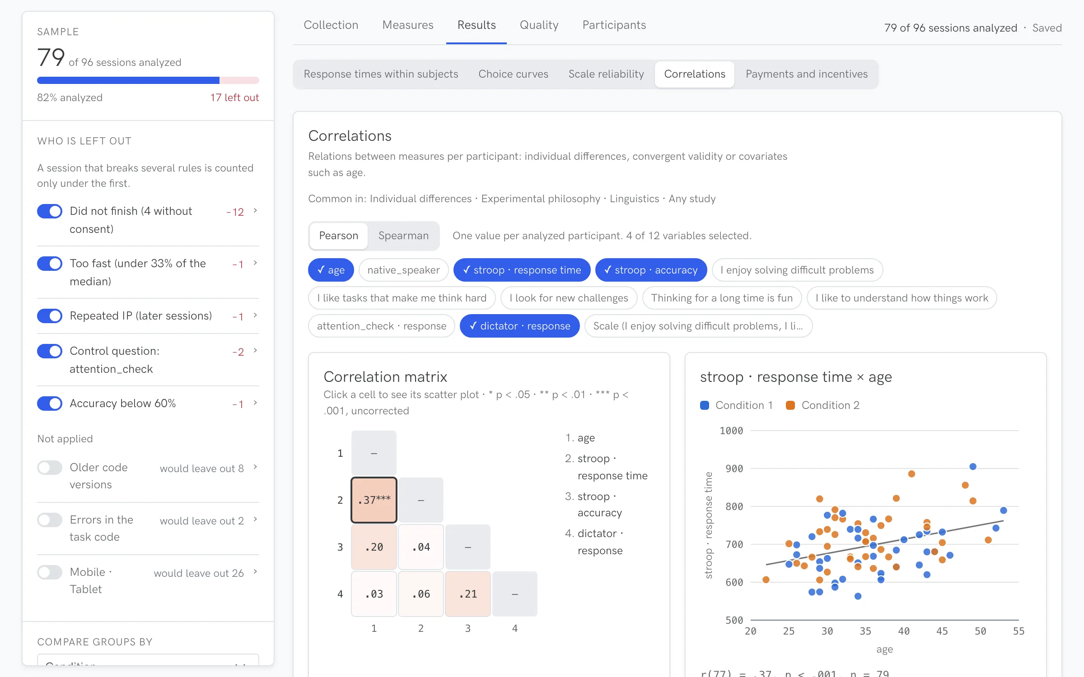The height and width of the screenshot is (677, 1084).
Task: Add native_speaker variable chip
Action: (404, 270)
